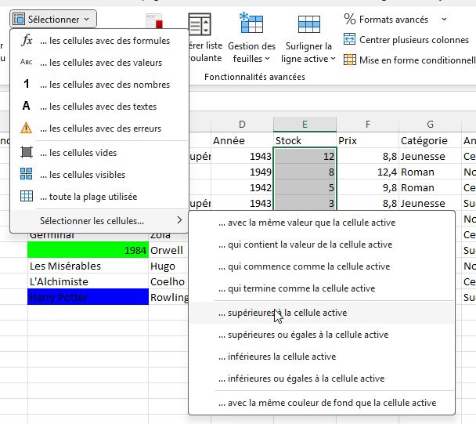Choose avec la même couleur de fond option
Viewport: 476px width, 424px height.
click(322, 403)
